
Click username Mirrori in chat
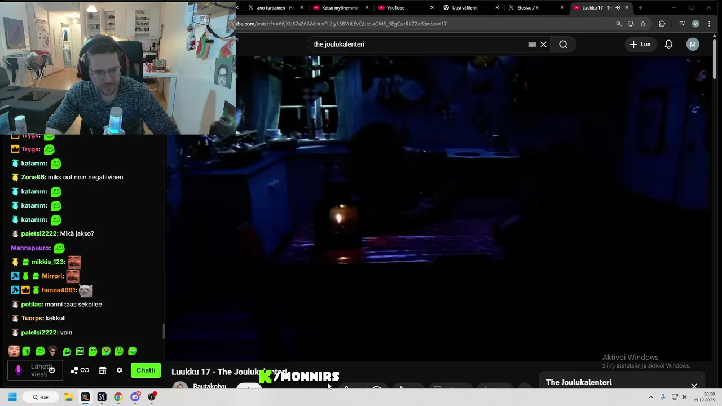(52, 276)
